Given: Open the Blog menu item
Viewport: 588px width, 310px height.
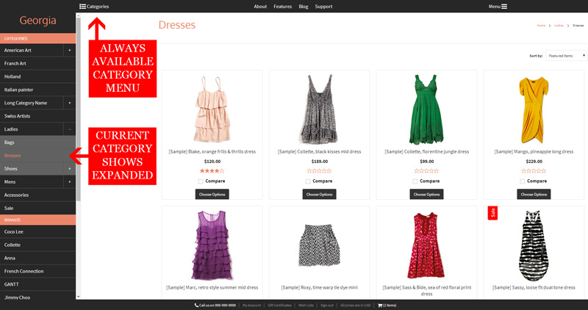Looking at the screenshot, I should (x=304, y=7).
